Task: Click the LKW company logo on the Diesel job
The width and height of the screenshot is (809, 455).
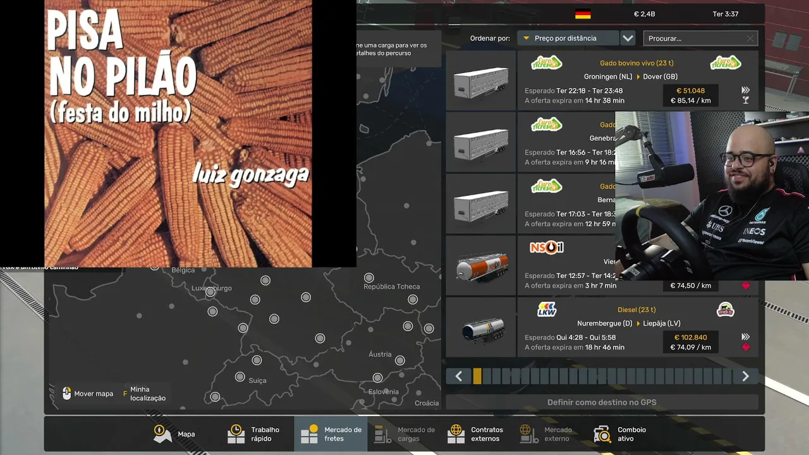Action: [547, 310]
